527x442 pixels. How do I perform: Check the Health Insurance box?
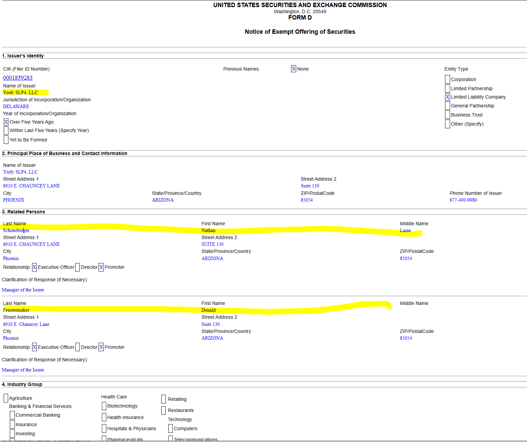[104, 417]
